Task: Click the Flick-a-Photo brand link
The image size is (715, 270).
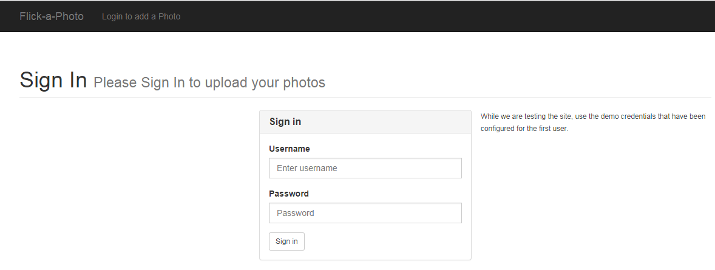Action: pos(52,16)
